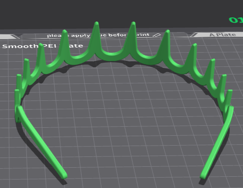243x188 pixels.
Task: Select the green spiked headband model
Action: coord(112,57)
